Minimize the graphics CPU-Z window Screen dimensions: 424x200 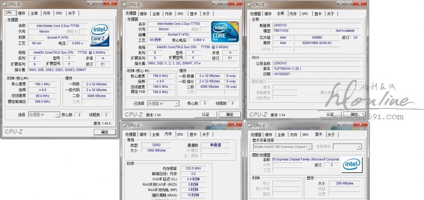tap(351, 125)
